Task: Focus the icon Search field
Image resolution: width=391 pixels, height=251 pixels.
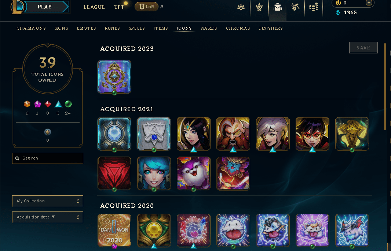Action: tap(48, 158)
